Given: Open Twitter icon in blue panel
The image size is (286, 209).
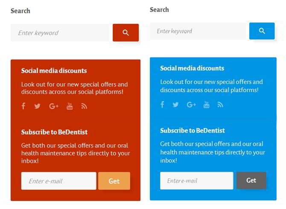Looking at the screenshot, I should [x=175, y=104].
